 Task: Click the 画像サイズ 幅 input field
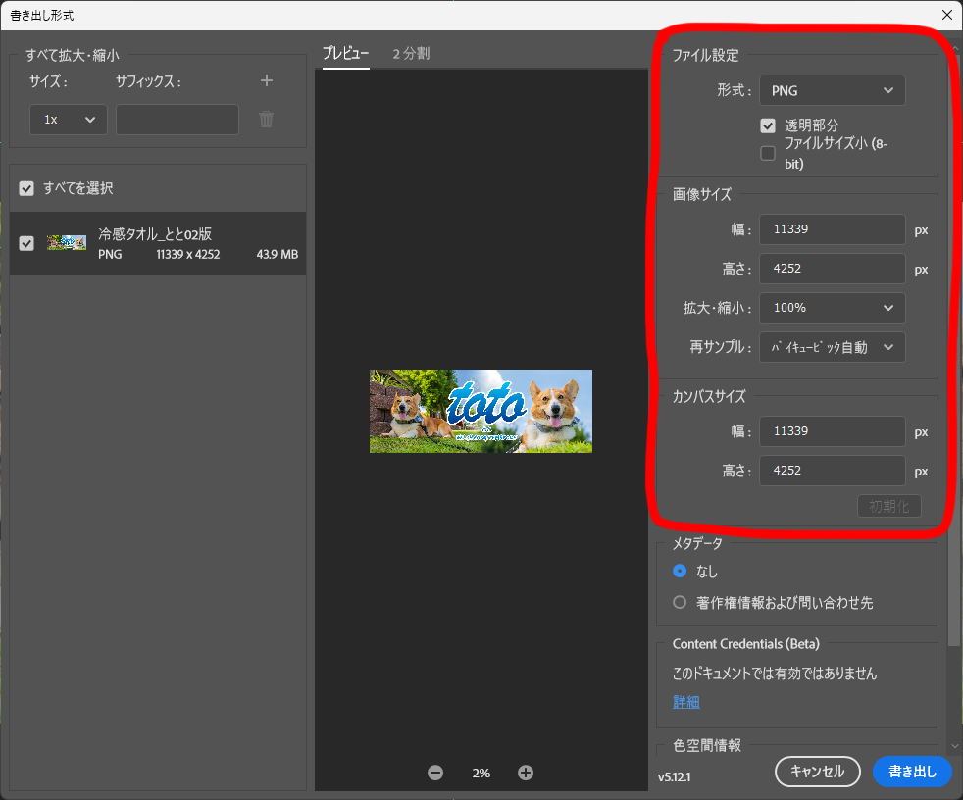(832, 229)
